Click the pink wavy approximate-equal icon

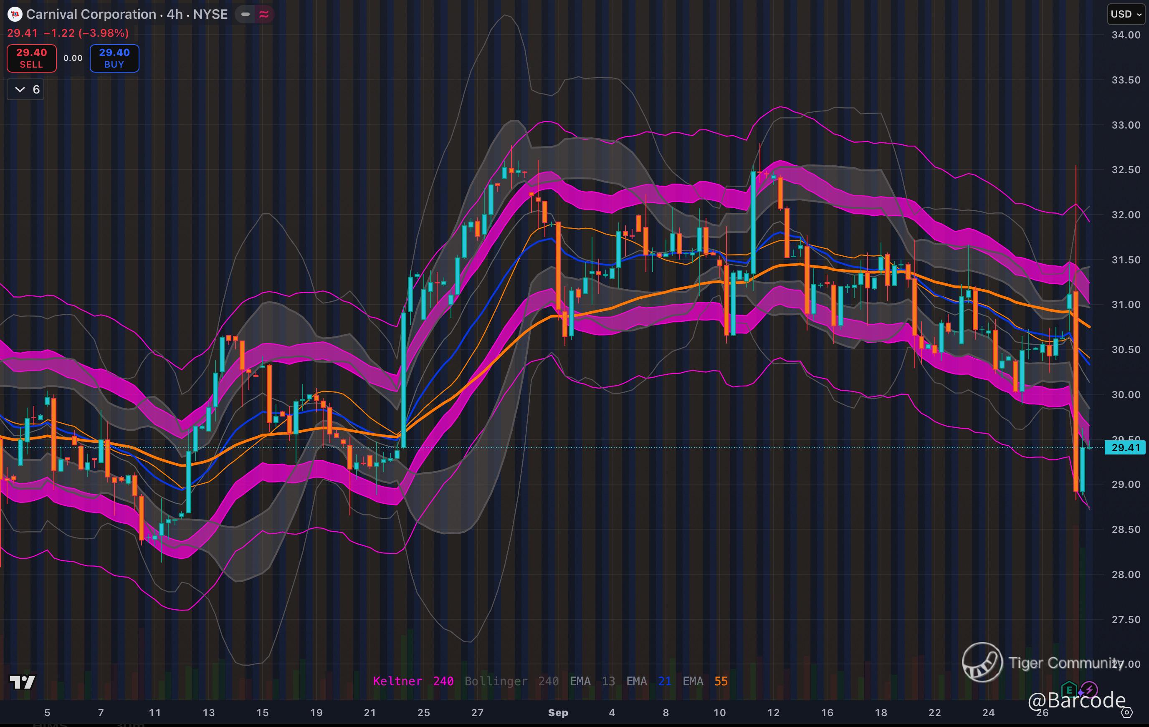tap(264, 14)
